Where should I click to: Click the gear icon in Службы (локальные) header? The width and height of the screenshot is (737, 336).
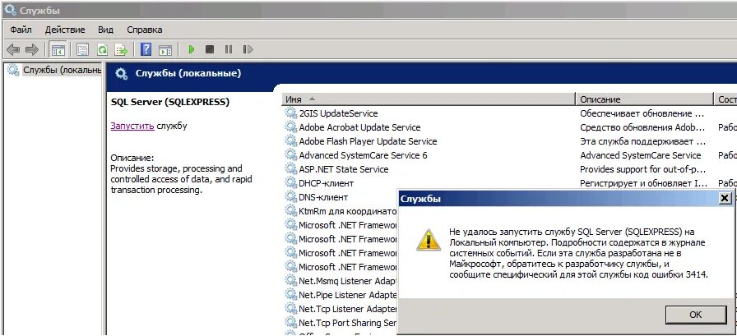pos(122,74)
